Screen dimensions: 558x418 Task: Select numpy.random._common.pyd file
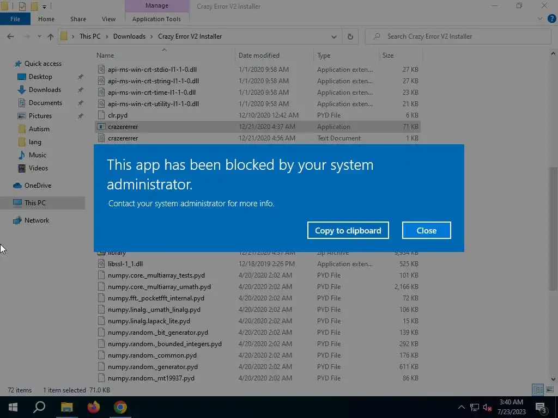tap(152, 355)
